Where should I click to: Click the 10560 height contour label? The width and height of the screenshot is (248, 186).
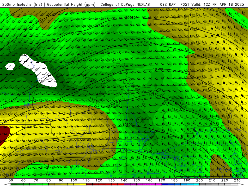(x=125, y=150)
